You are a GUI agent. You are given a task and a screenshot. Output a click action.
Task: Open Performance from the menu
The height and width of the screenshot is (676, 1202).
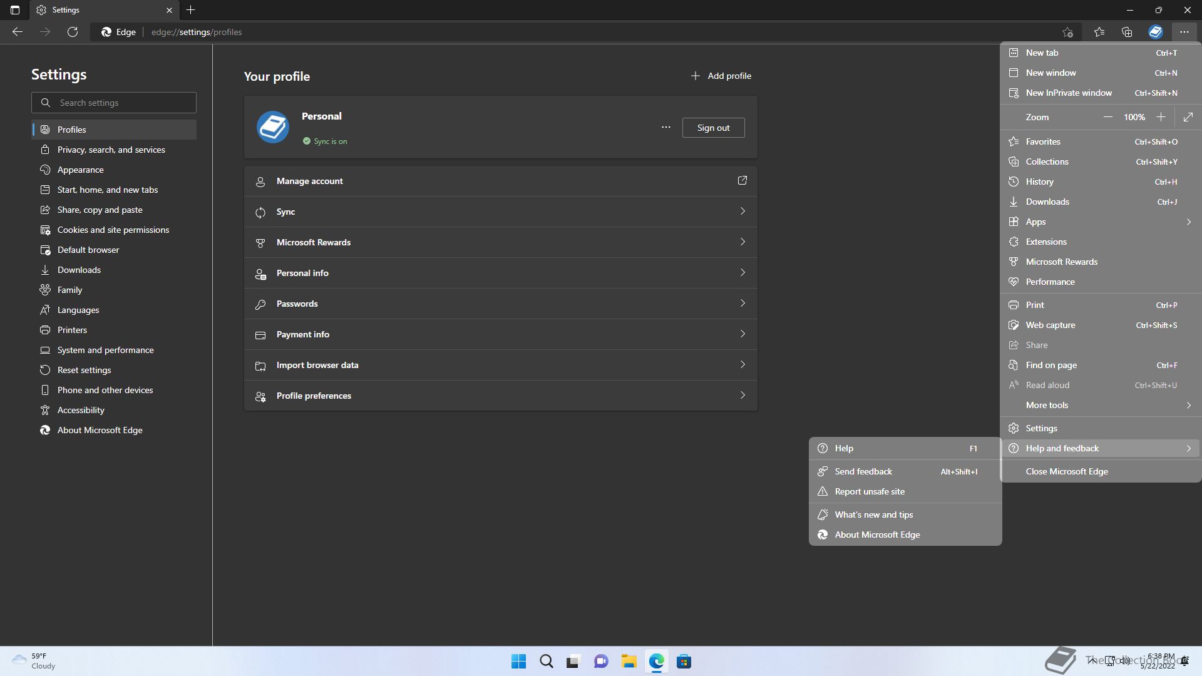(x=1100, y=282)
